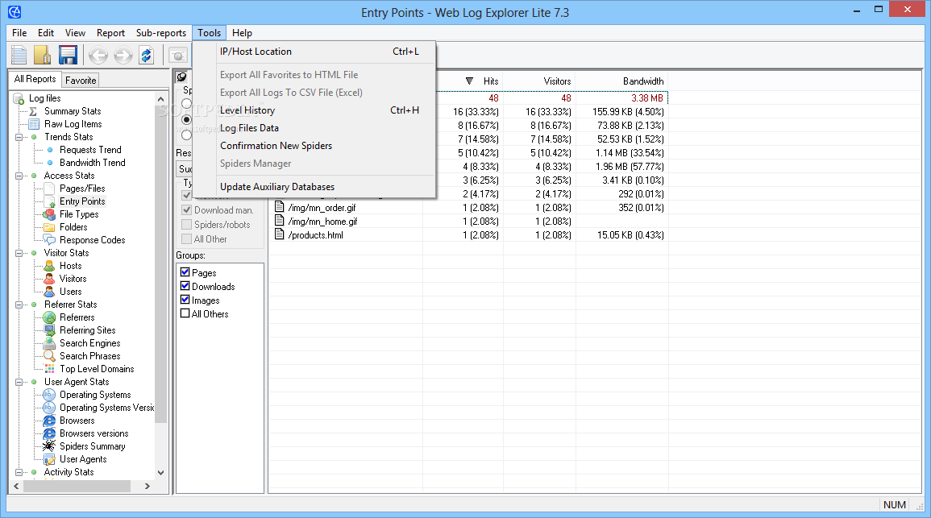
Task: Click the User Agents icon
Action: tap(50, 459)
